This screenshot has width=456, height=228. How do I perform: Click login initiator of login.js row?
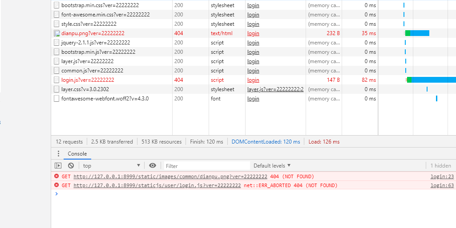253,80
